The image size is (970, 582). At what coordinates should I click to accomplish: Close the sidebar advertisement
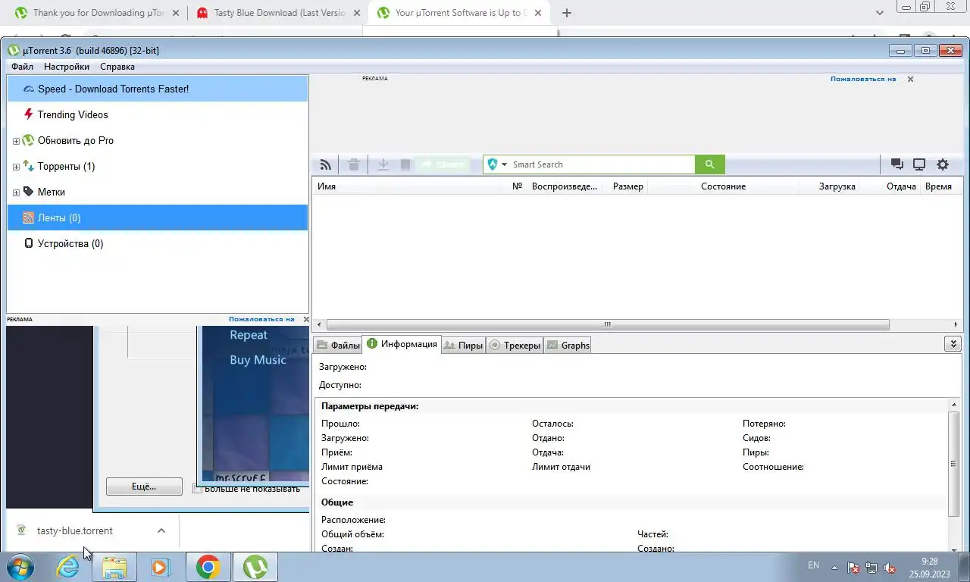[306, 319]
